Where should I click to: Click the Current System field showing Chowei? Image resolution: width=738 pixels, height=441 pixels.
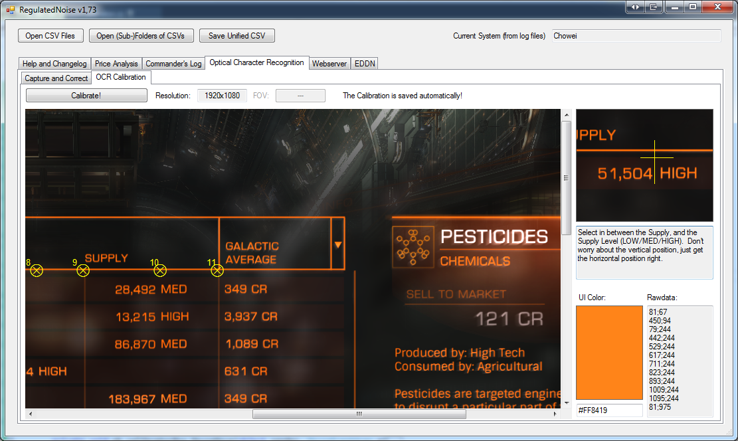click(x=636, y=36)
